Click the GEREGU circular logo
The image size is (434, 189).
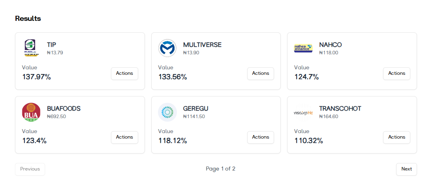tap(167, 112)
